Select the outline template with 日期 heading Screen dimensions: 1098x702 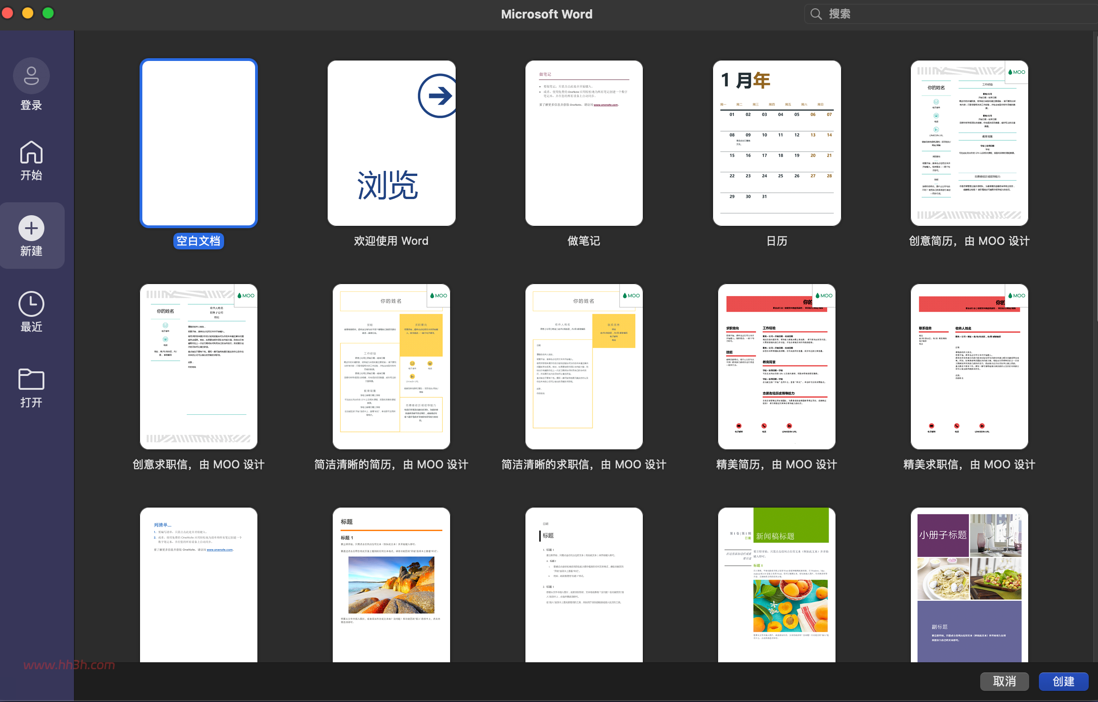[x=584, y=585]
